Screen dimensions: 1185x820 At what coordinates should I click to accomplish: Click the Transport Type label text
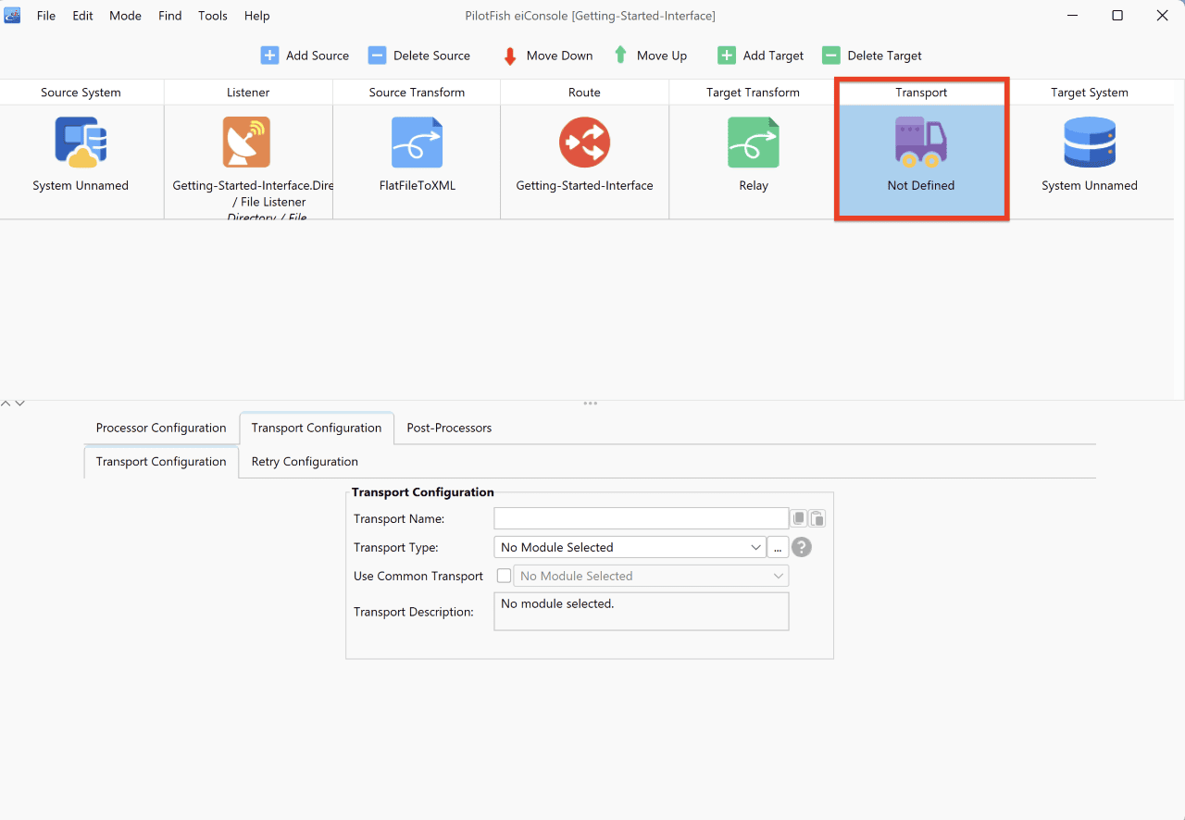point(396,547)
